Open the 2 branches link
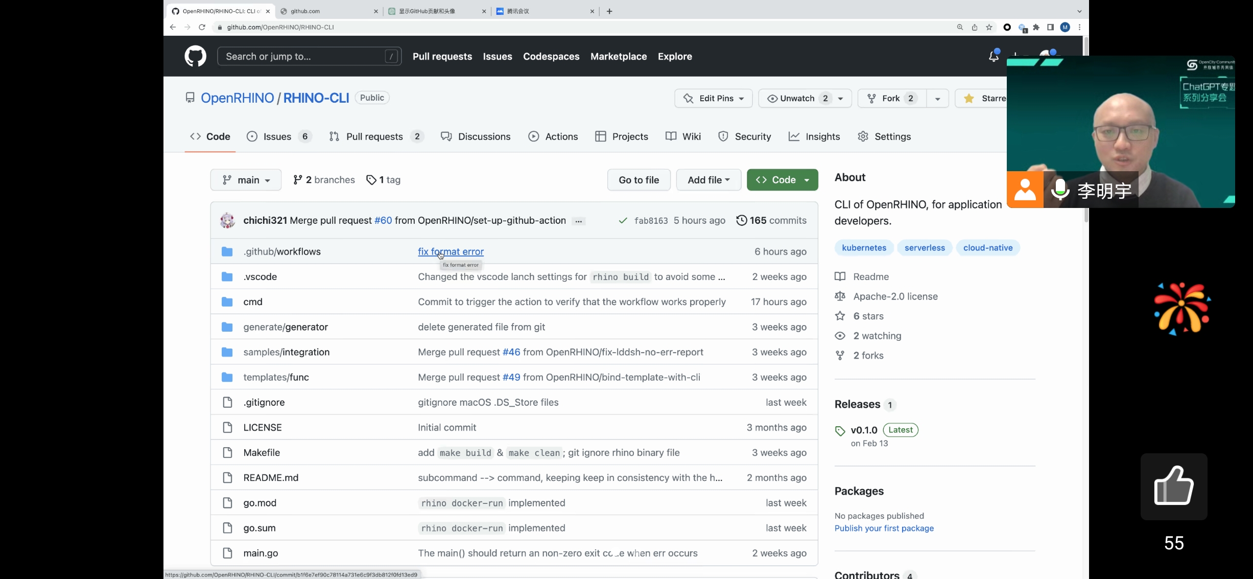Screen dimensions: 1253x579 click(x=324, y=180)
